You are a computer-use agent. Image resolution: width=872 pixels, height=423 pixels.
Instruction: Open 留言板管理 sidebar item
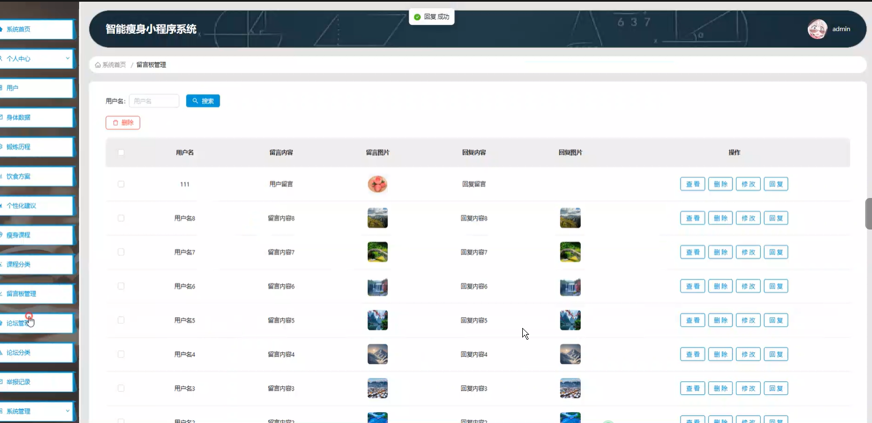coord(37,294)
